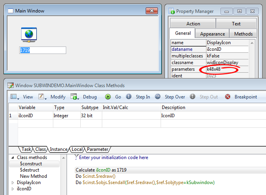Expand the iIconID tree node
This screenshot has height=195, width=266.
[x=12, y=189]
